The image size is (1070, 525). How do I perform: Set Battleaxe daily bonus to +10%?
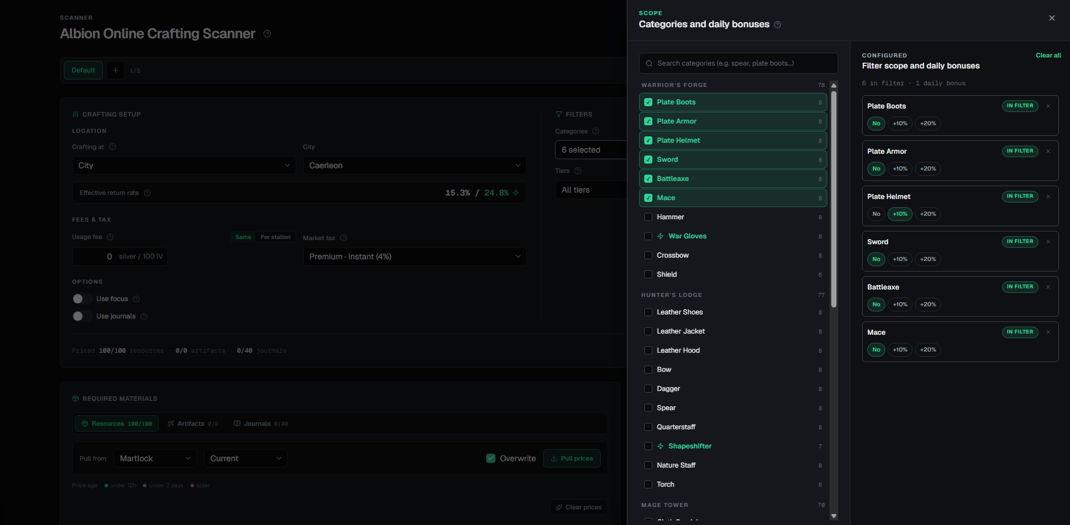(x=900, y=305)
